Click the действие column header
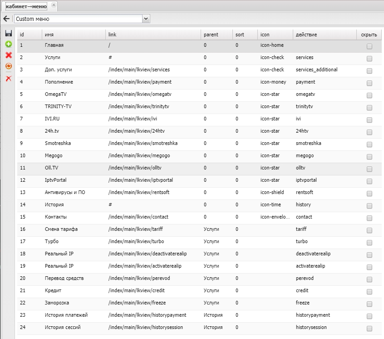The height and width of the screenshot is (339, 384). [324, 35]
